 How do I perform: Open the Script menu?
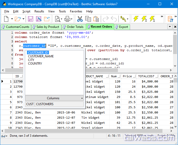[26, 11]
